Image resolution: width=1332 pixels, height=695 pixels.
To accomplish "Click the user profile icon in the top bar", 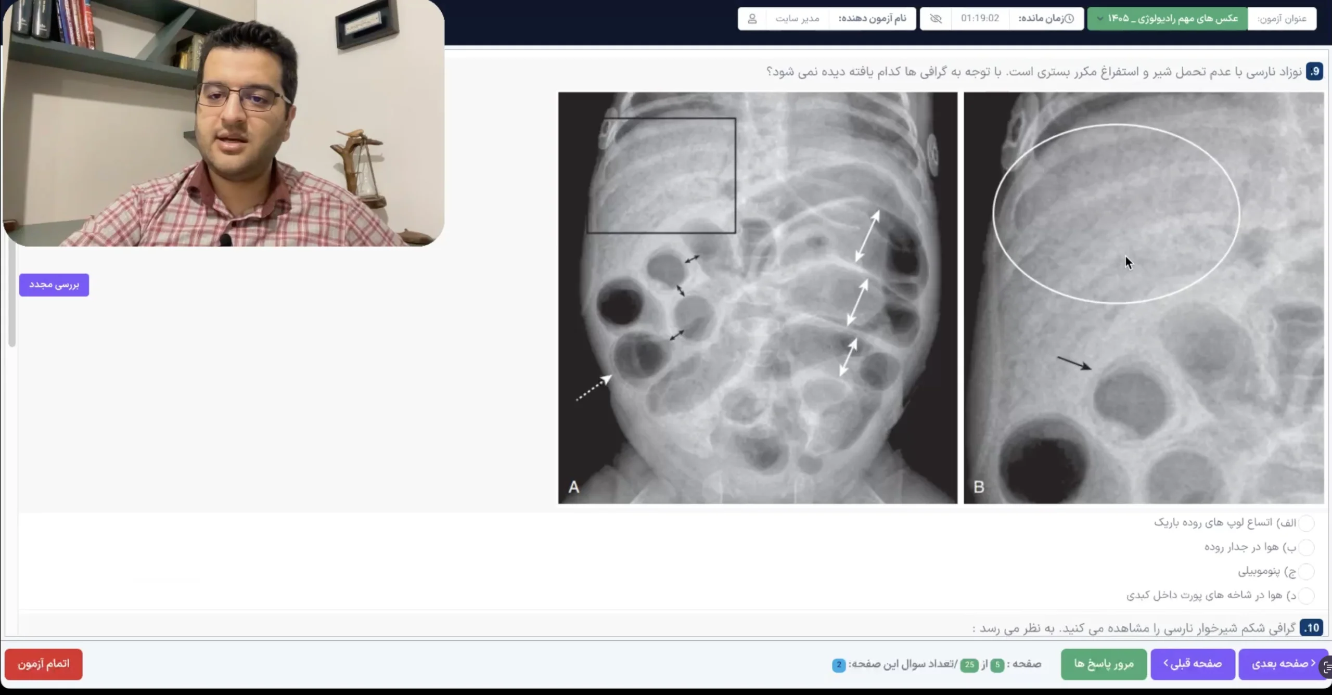I will [x=752, y=19].
